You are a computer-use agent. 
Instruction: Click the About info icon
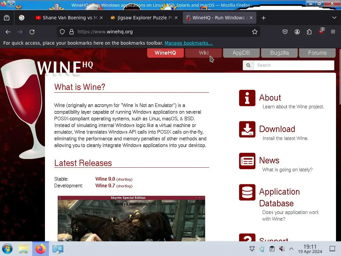coord(247,98)
